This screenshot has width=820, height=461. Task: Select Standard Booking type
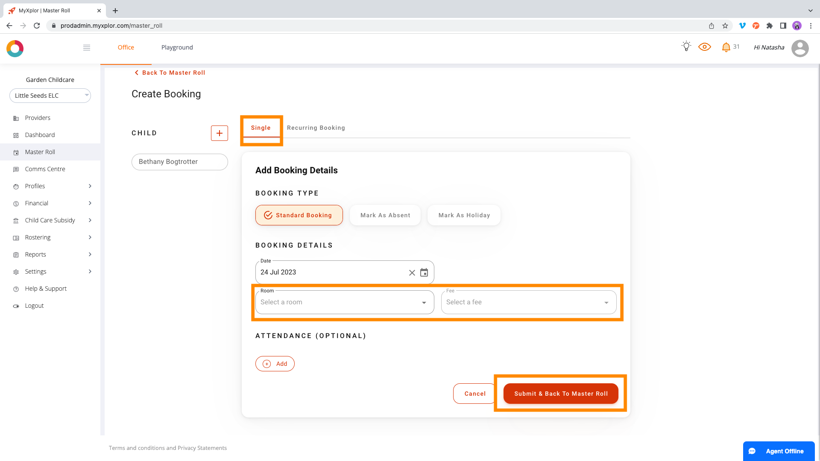coord(299,215)
